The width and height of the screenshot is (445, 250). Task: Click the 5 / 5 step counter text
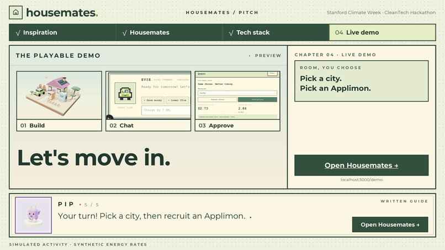(x=92, y=205)
